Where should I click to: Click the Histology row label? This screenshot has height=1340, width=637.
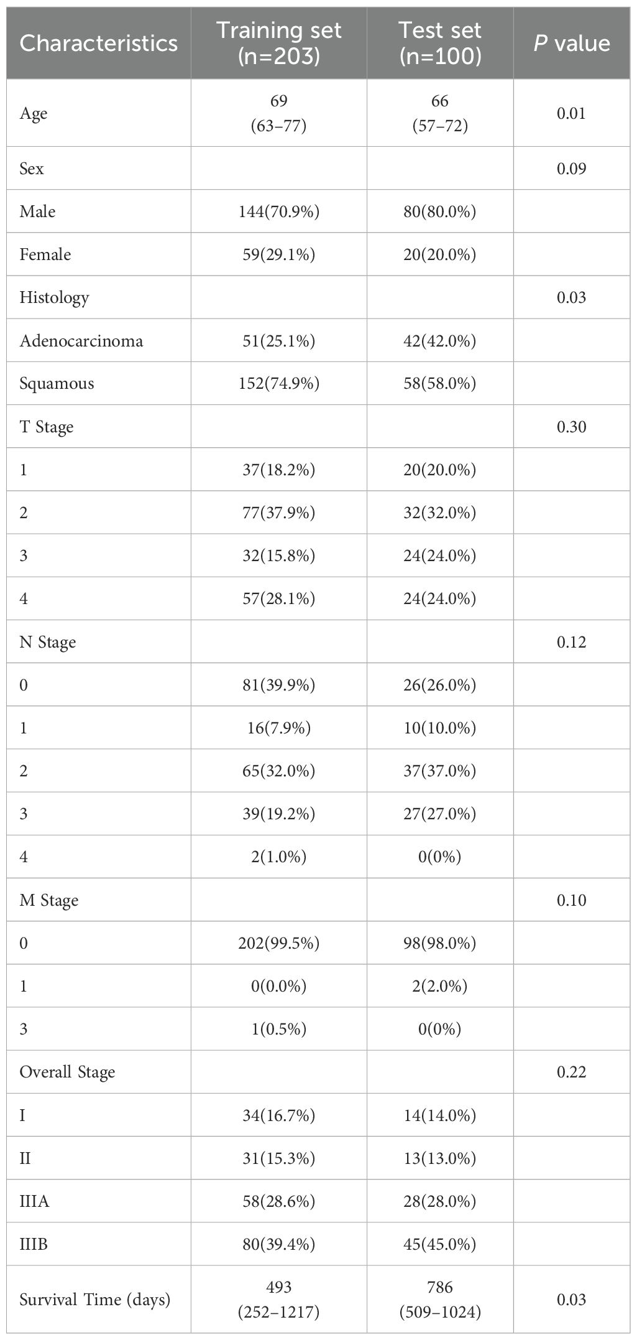point(54,297)
